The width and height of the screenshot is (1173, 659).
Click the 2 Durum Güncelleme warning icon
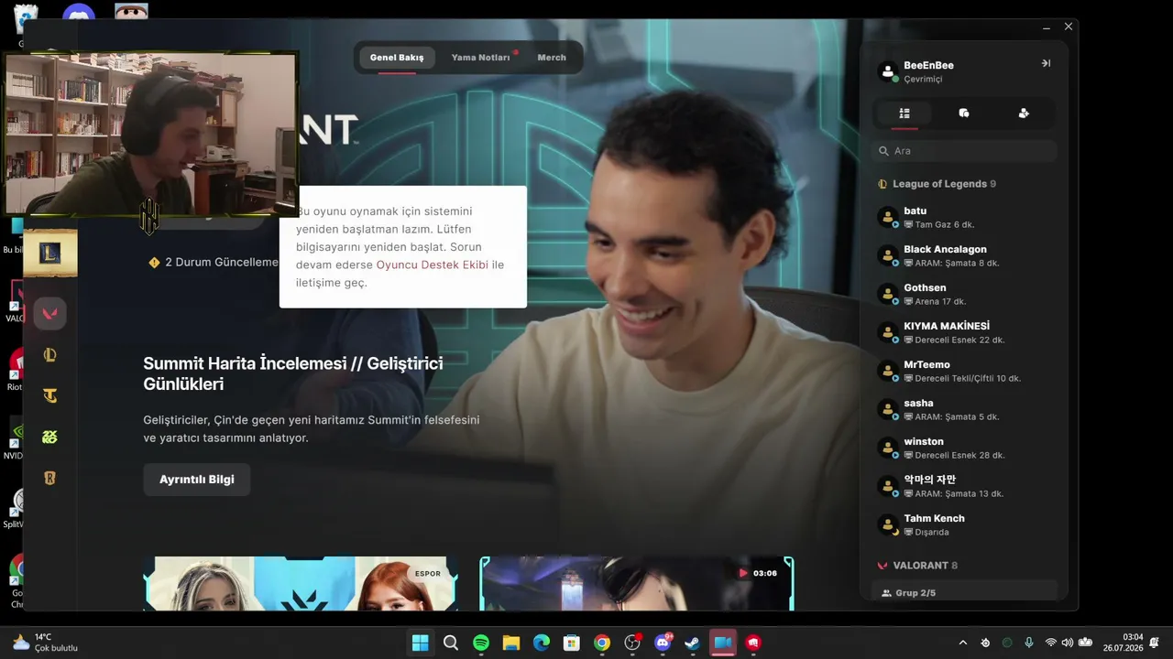[x=154, y=263]
